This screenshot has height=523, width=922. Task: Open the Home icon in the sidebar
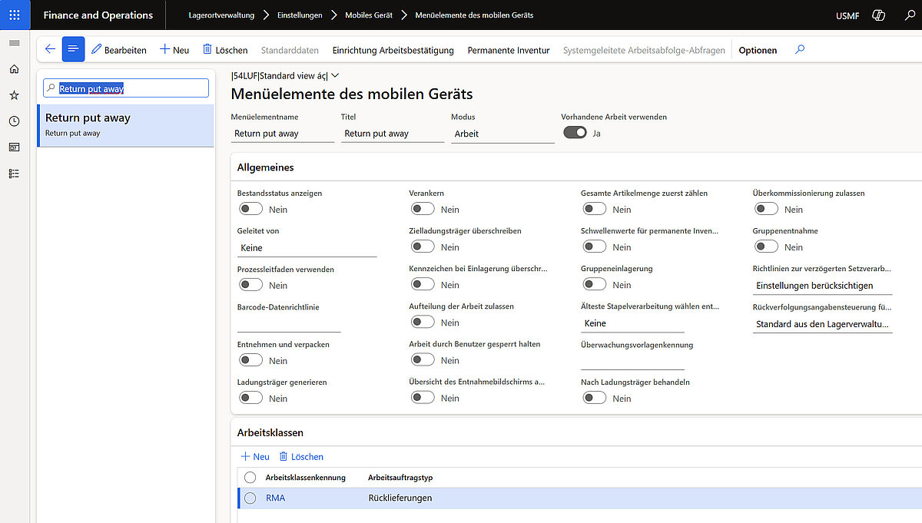13,68
